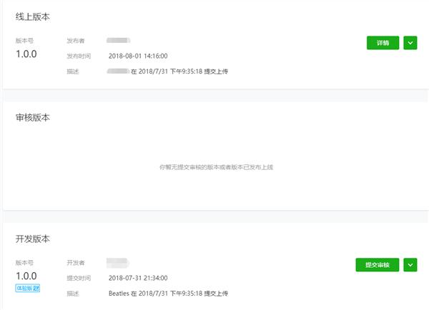Click the 版本号 label under 开发版本

pos(24,262)
